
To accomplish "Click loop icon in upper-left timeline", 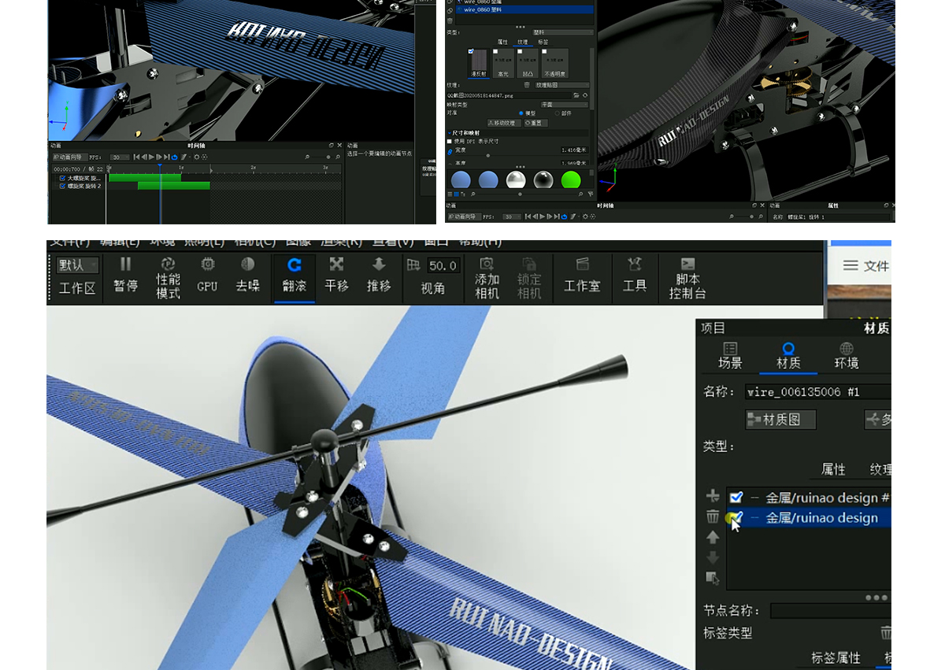I will coord(175,157).
